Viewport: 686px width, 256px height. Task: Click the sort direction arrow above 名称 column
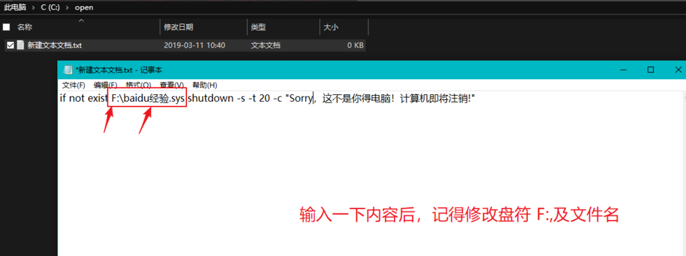[81, 21]
